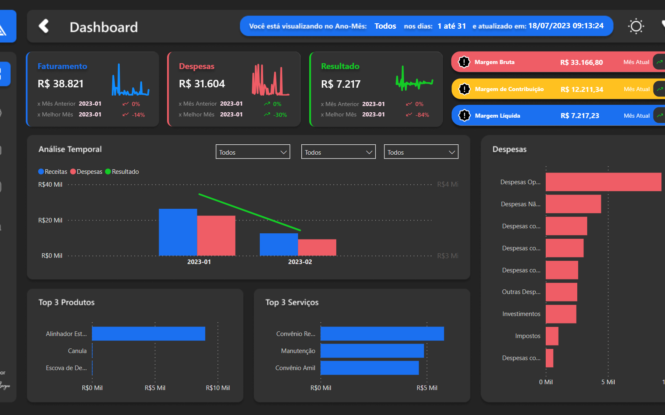Select the Manutenção service bar
Image resolution: width=665 pixels, height=415 pixels.
pyautogui.click(x=372, y=351)
